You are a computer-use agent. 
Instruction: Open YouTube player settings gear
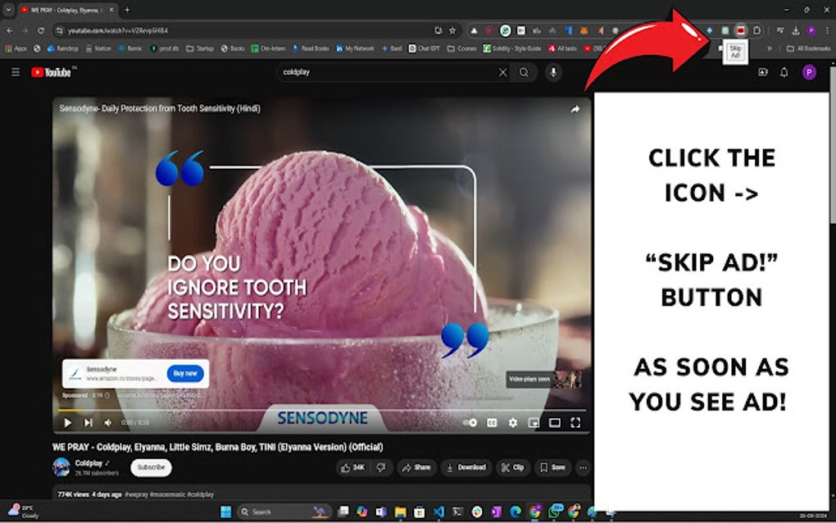tap(512, 422)
